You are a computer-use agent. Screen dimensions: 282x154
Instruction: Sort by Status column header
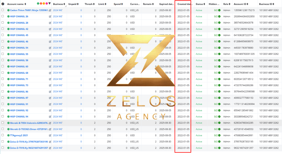click(x=200, y=4)
